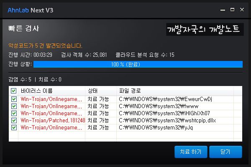This screenshot has height=167, width=251.
Task: Select the path ending in fwww
Action: tap(159, 106)
